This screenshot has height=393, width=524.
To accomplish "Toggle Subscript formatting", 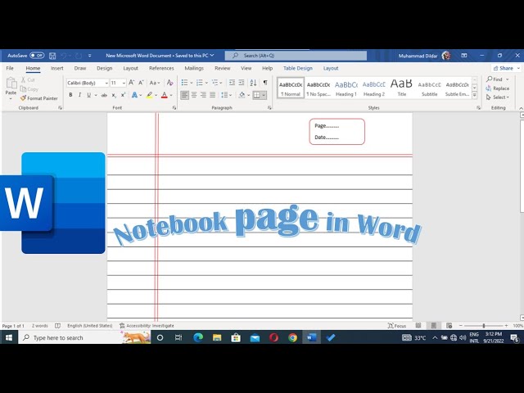I will 114,95.
